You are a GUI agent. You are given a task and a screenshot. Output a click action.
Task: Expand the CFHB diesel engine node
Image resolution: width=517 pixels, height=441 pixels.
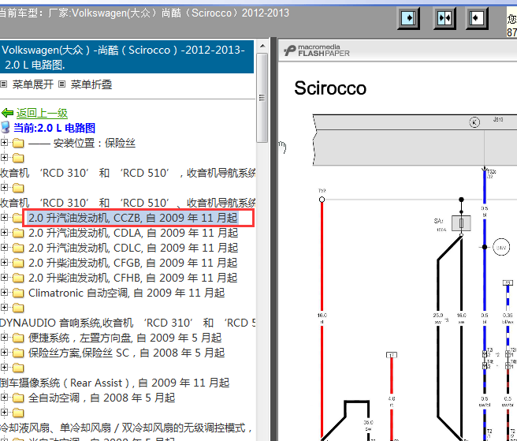4,278
